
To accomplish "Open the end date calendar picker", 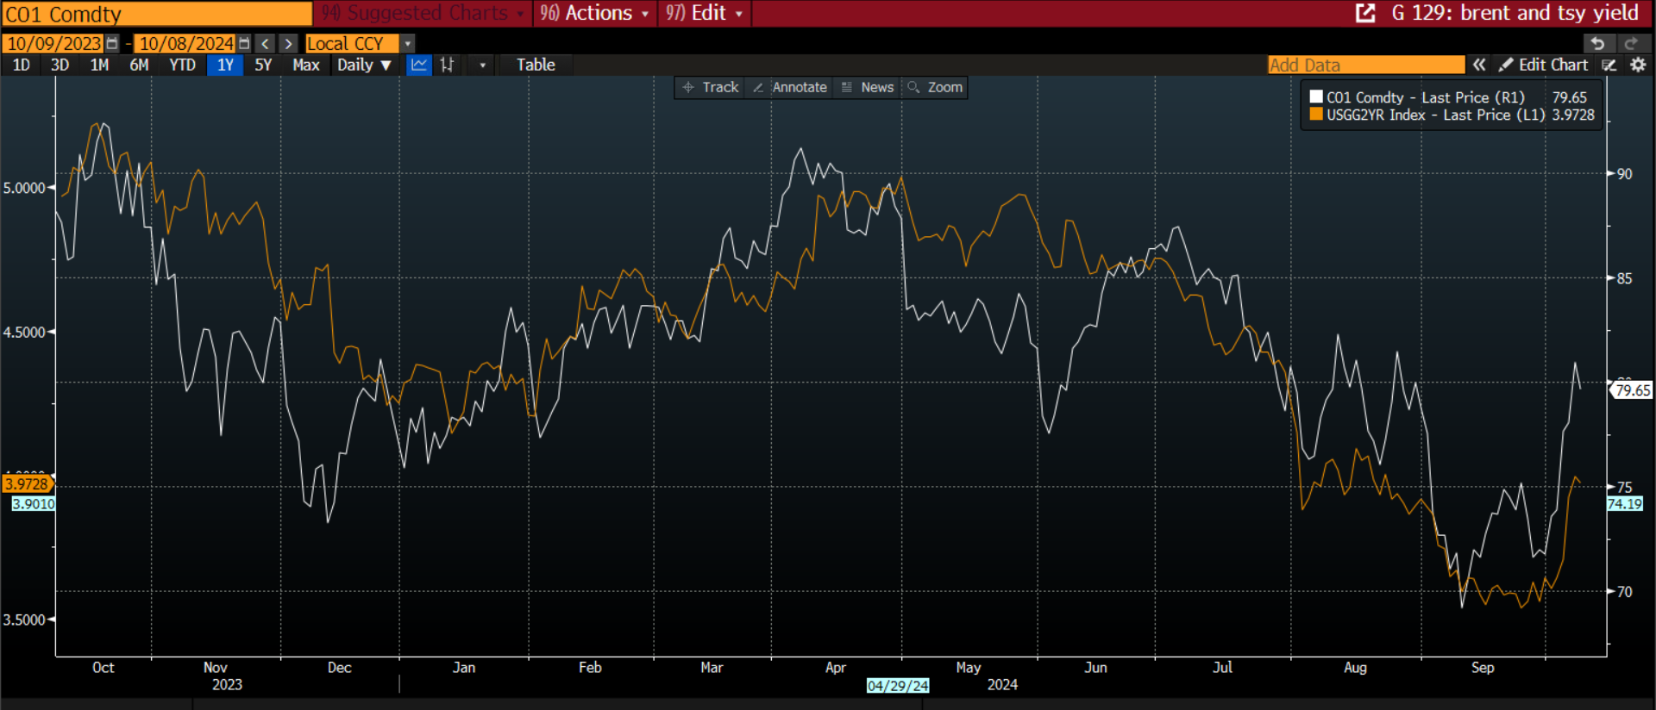I will [x=244, y=43].
